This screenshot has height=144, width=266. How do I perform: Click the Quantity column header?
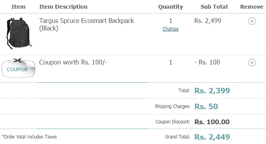tap(171, 7)
